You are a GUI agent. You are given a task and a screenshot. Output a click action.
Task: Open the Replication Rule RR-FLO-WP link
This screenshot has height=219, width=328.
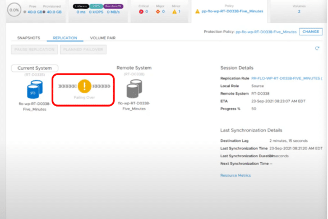click(287, 79)
